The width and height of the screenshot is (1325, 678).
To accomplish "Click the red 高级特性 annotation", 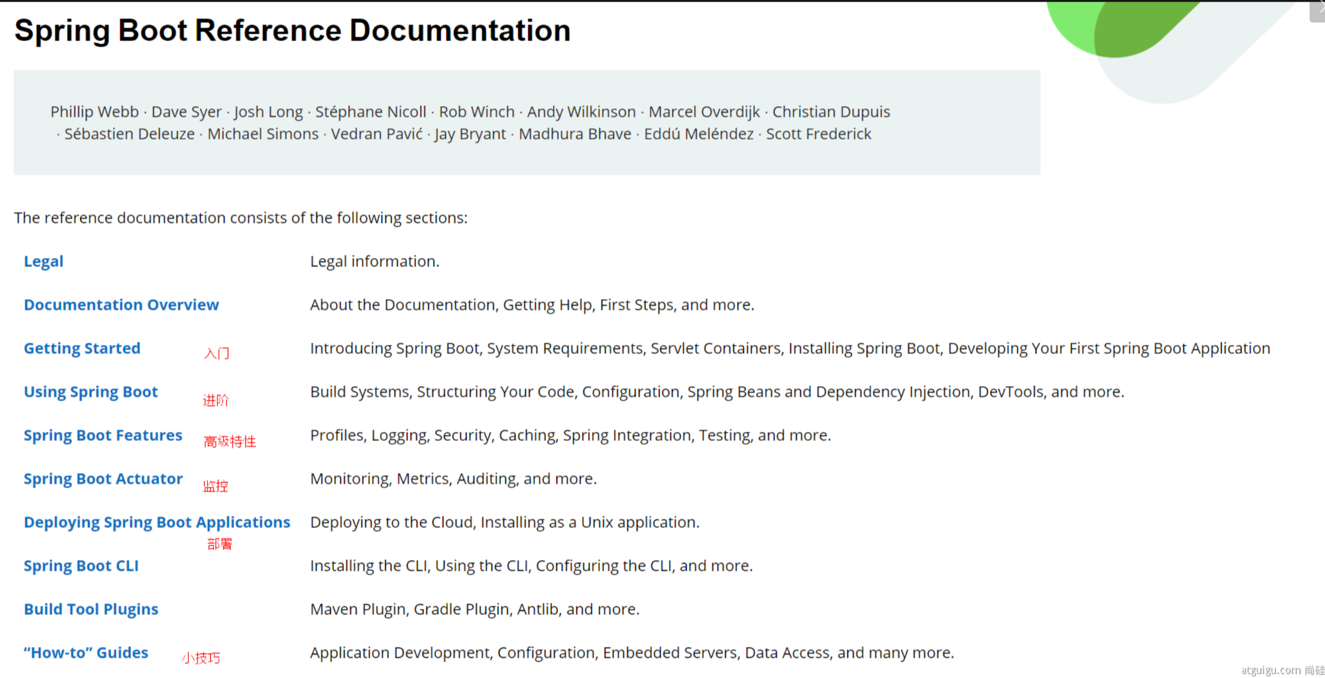I will pyautogui.click(x=229, y=441).
